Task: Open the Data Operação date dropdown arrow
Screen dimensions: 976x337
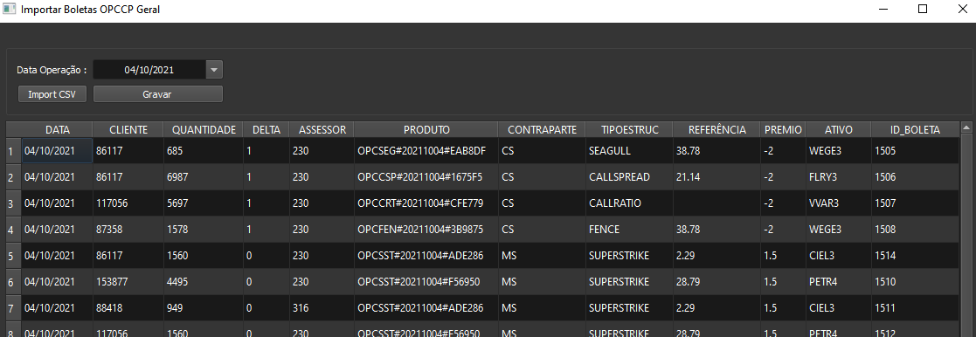Action: [214, 70]
